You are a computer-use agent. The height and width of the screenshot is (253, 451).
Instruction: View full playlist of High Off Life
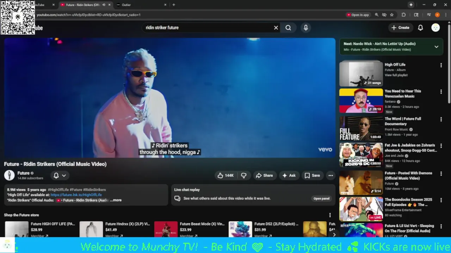tap(396, 75)
